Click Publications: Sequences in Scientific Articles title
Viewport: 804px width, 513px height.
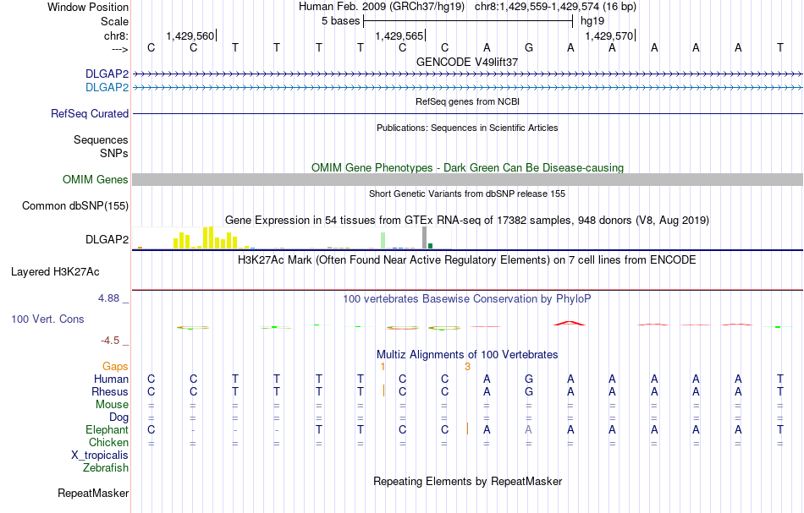467,128
